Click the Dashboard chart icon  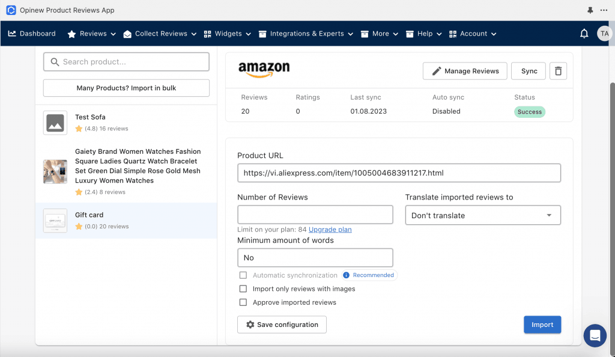[12, 34]
